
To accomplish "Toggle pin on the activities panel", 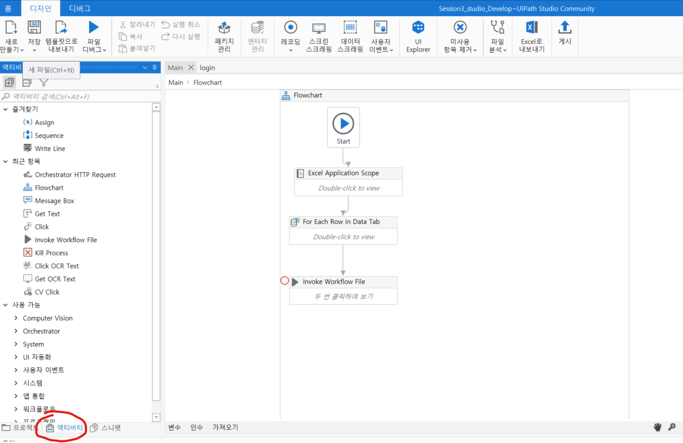I will click(154, 67).
